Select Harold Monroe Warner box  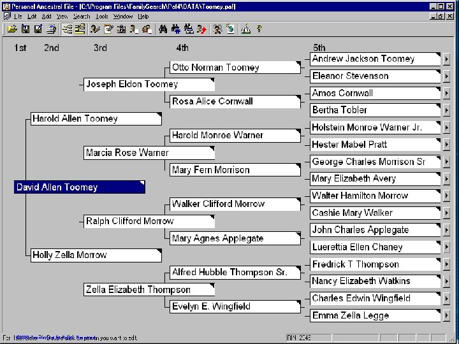(x=235, y=136)
